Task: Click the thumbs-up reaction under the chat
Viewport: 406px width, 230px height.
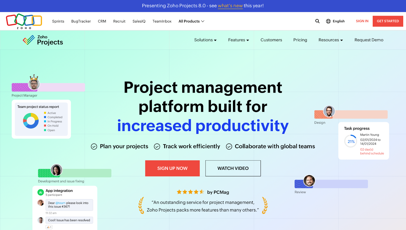Action: (x=49, y=227)
